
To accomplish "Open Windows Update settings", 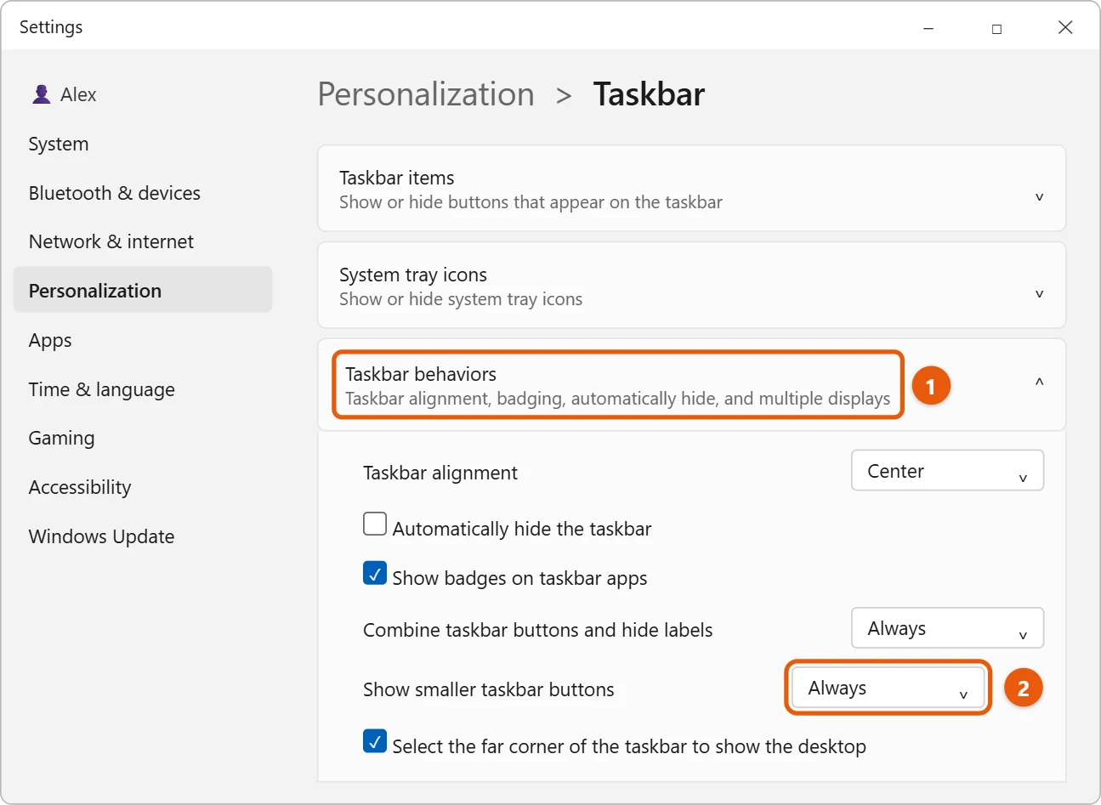I will [101, 536].
